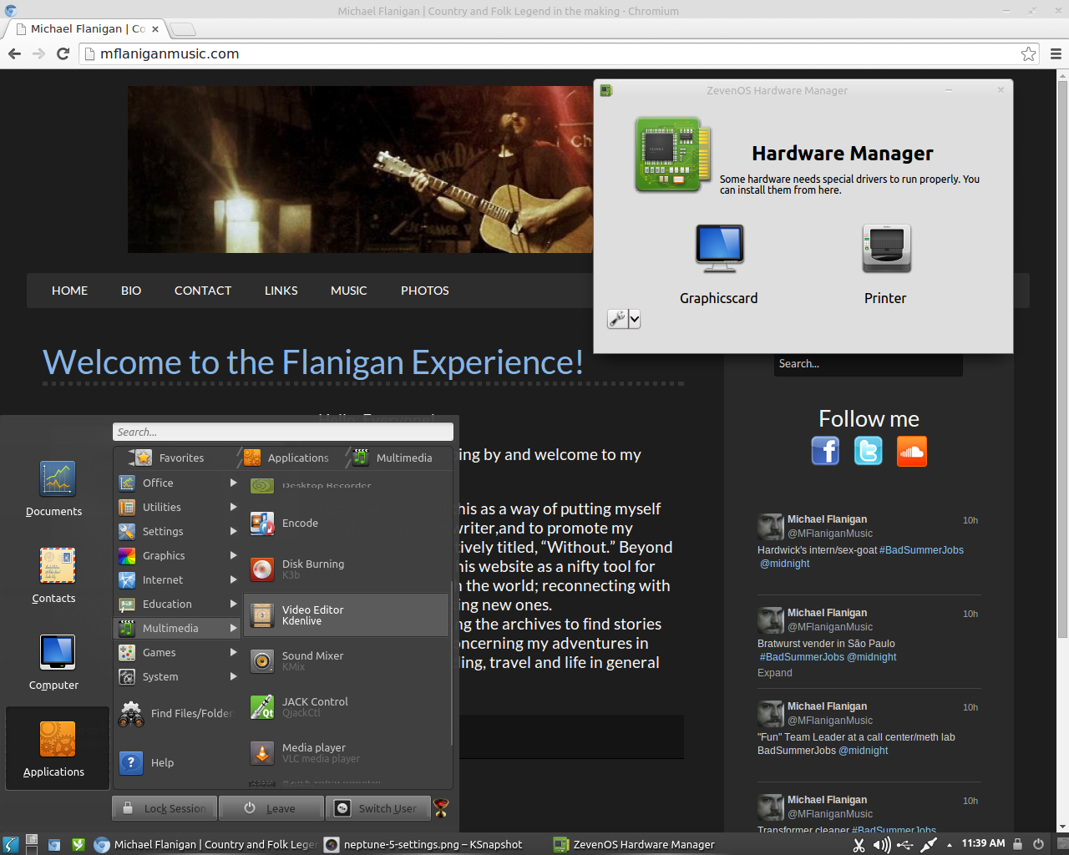Reload the page in Chromium
1069x855 pixels.
point(63,53)
